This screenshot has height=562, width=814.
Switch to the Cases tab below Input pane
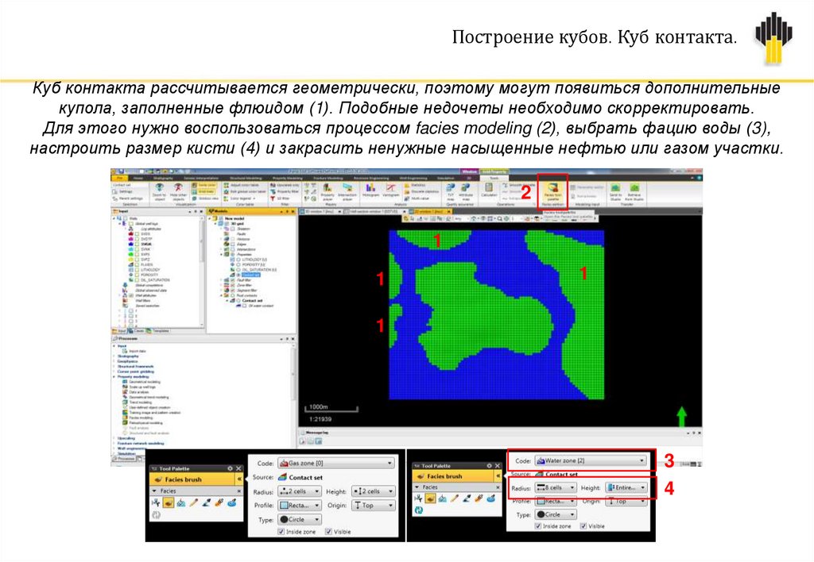(x=137, y=331)
